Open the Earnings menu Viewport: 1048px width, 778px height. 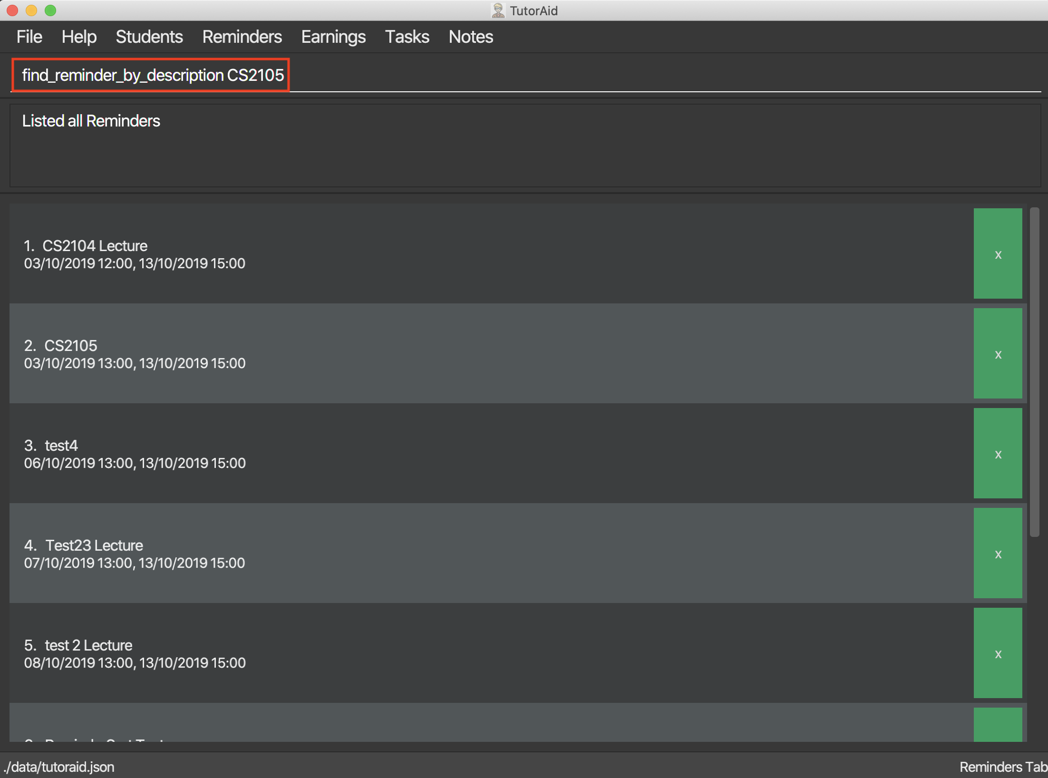(333, 36)
